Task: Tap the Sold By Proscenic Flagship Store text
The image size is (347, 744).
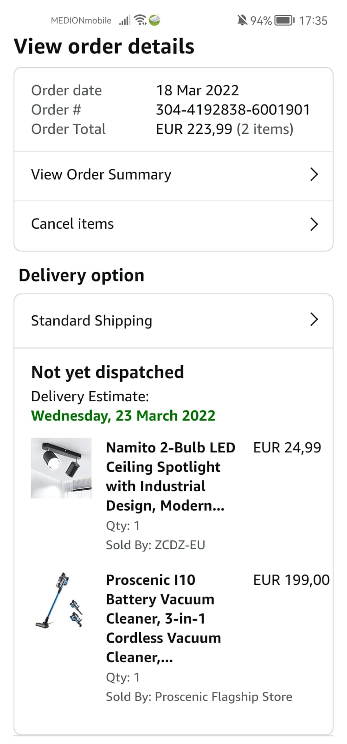Action: coord(199,697)
